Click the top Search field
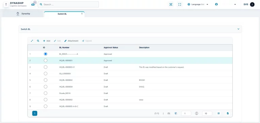The height and width of the screenshot is (123, 260). pyautogui.click(x=68, y=4)
